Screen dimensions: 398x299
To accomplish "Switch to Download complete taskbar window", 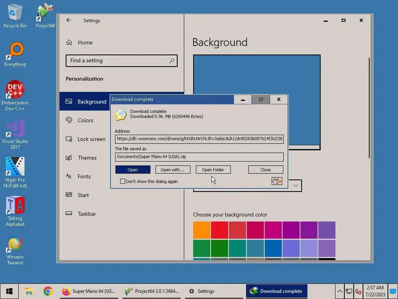I will click(x=276, y=291).
